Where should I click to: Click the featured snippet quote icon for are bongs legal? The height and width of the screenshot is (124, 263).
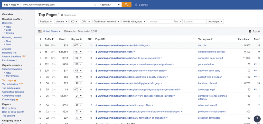pyautogui.click(x=256, y=89)
